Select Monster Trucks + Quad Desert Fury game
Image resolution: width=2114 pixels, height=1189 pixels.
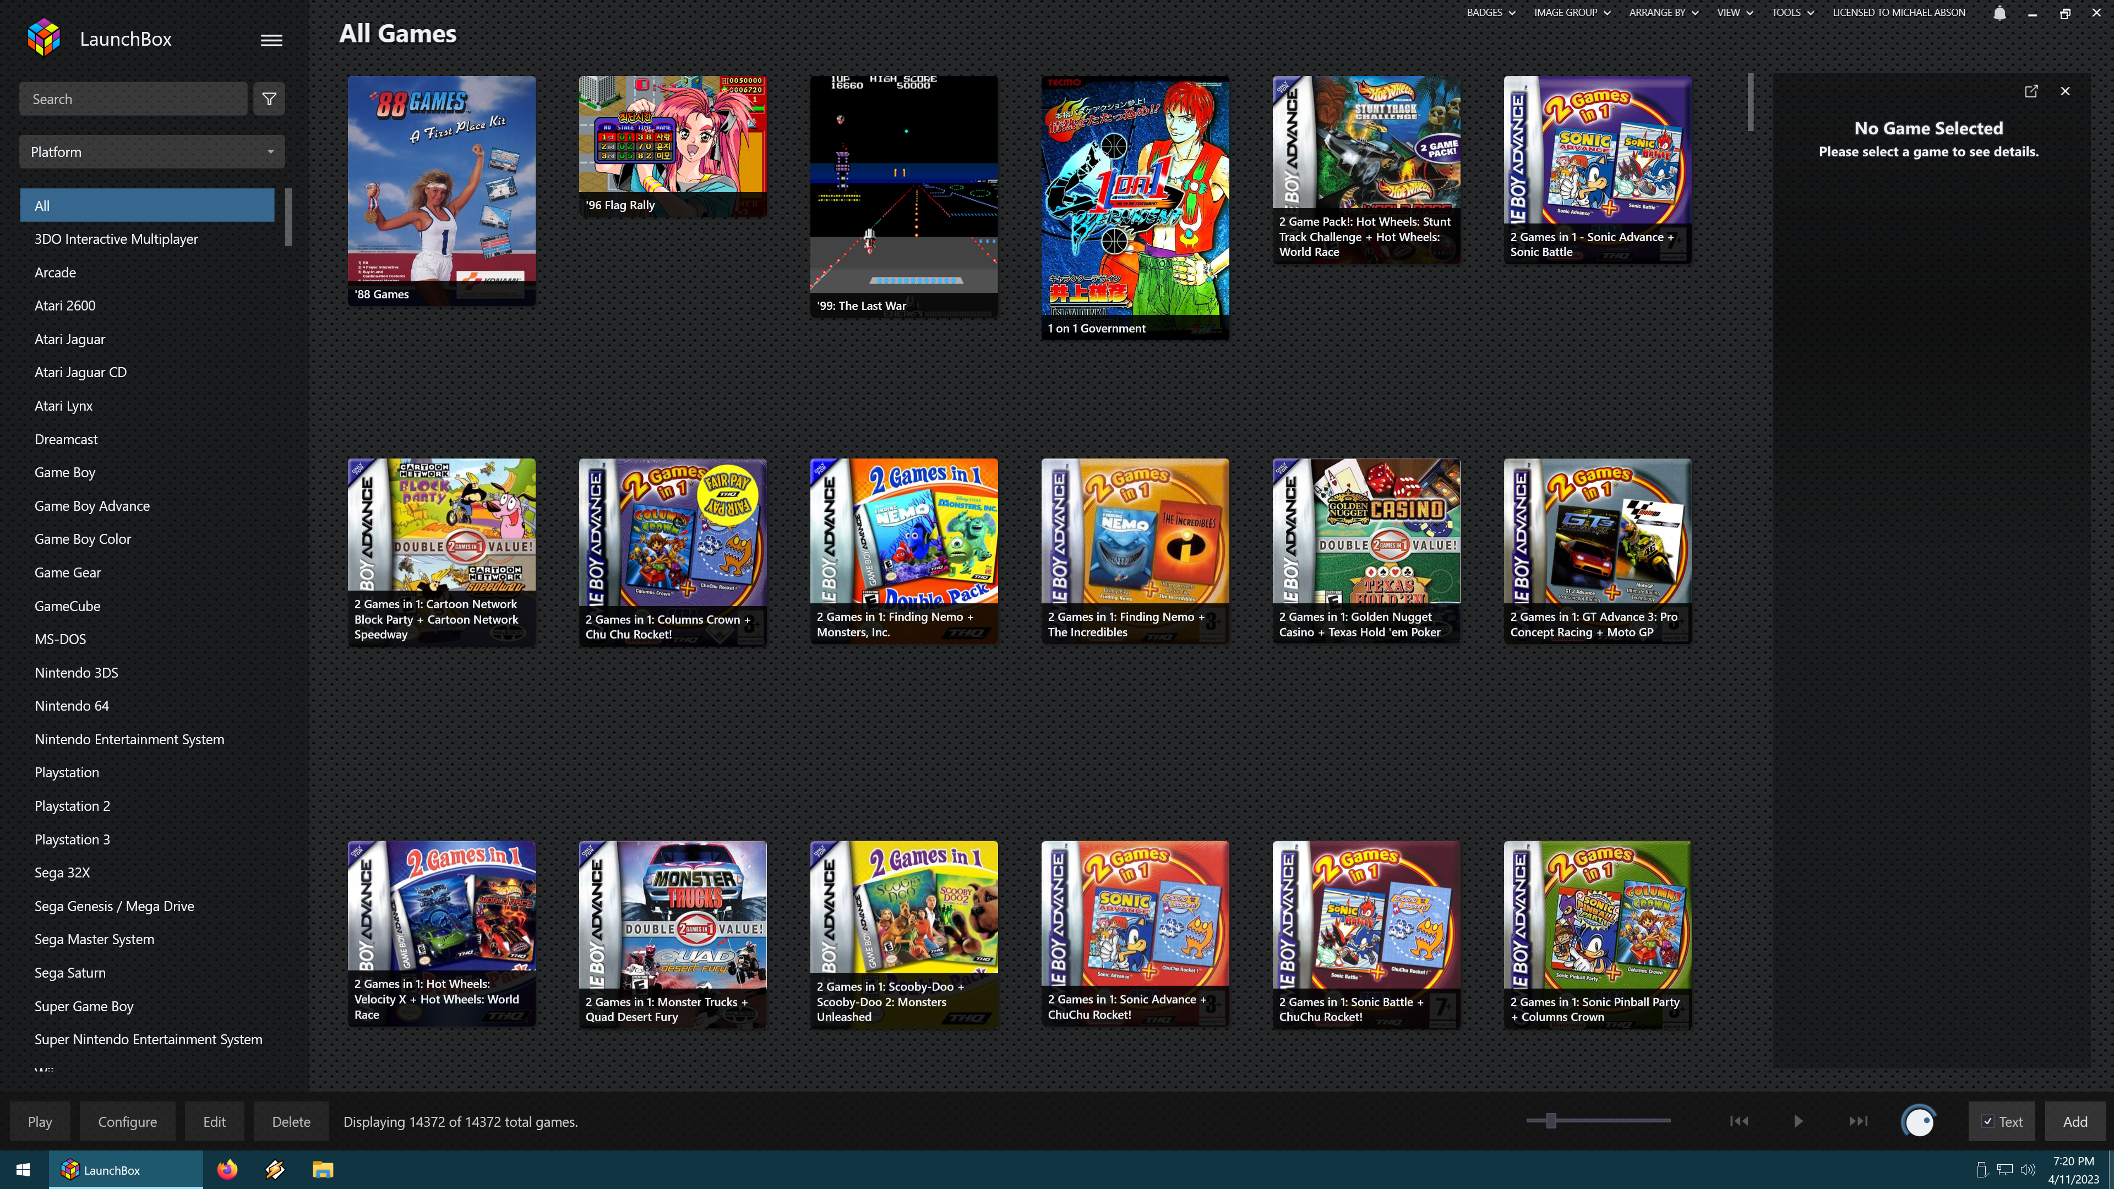click(673, 935)
